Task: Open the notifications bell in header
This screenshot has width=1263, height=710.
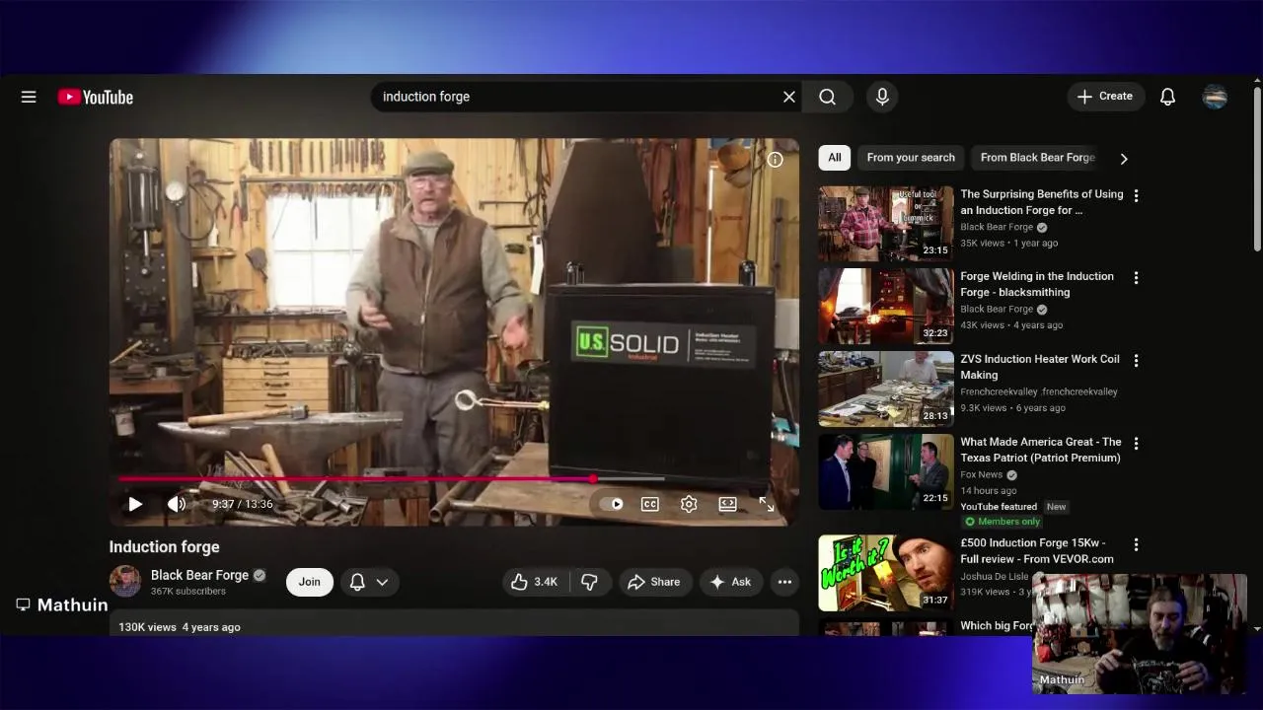Action: pos(1167,97)
